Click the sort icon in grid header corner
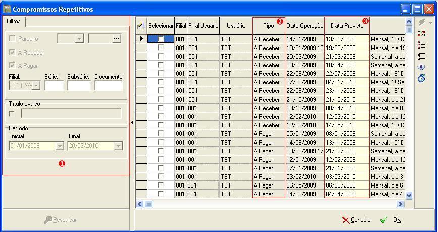This screenshot has width=438, height=232. coord(141,26)
